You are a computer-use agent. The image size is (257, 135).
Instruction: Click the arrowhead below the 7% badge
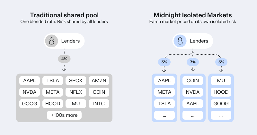click(x=193, y=70)
